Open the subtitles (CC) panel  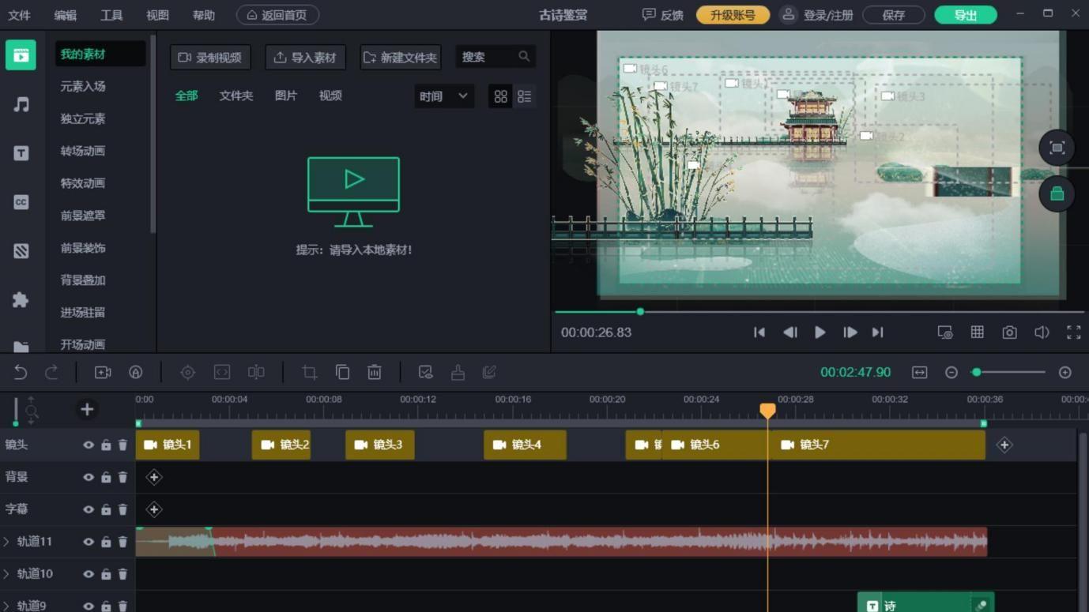pyautogui.click(x=20, y=201)
